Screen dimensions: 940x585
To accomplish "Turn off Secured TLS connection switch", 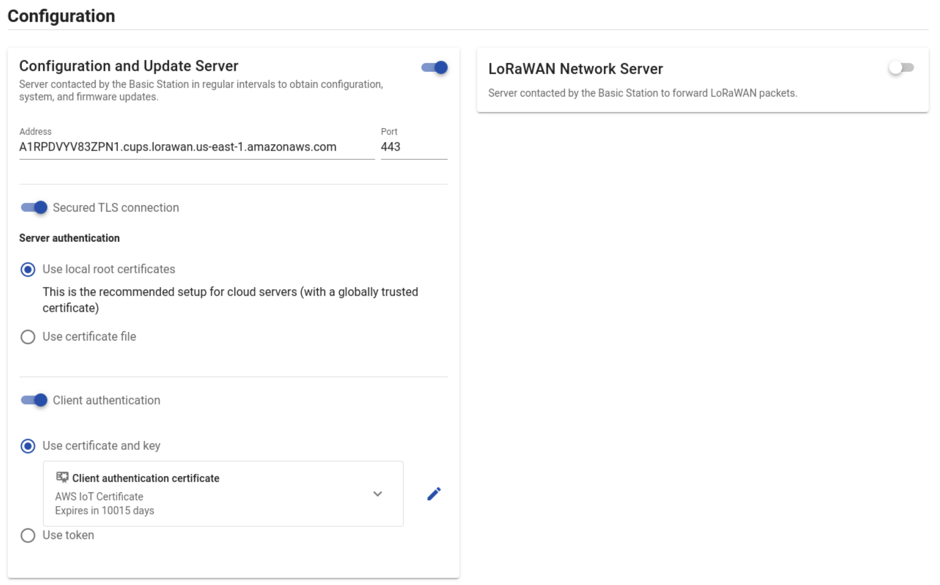I will pyautogui.click(x=34, y=207).
